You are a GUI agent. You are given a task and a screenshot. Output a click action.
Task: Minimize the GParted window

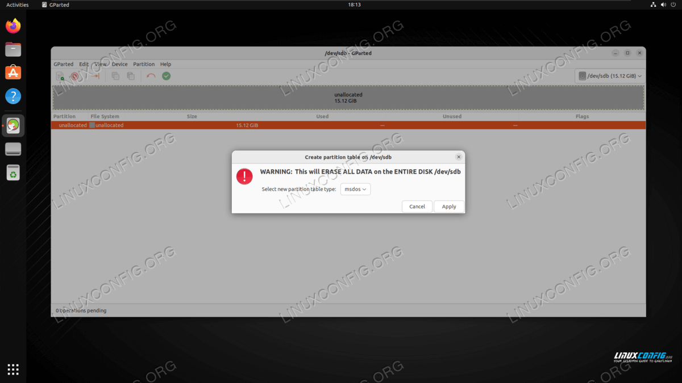pyautogui.click(x=616, y=53)
